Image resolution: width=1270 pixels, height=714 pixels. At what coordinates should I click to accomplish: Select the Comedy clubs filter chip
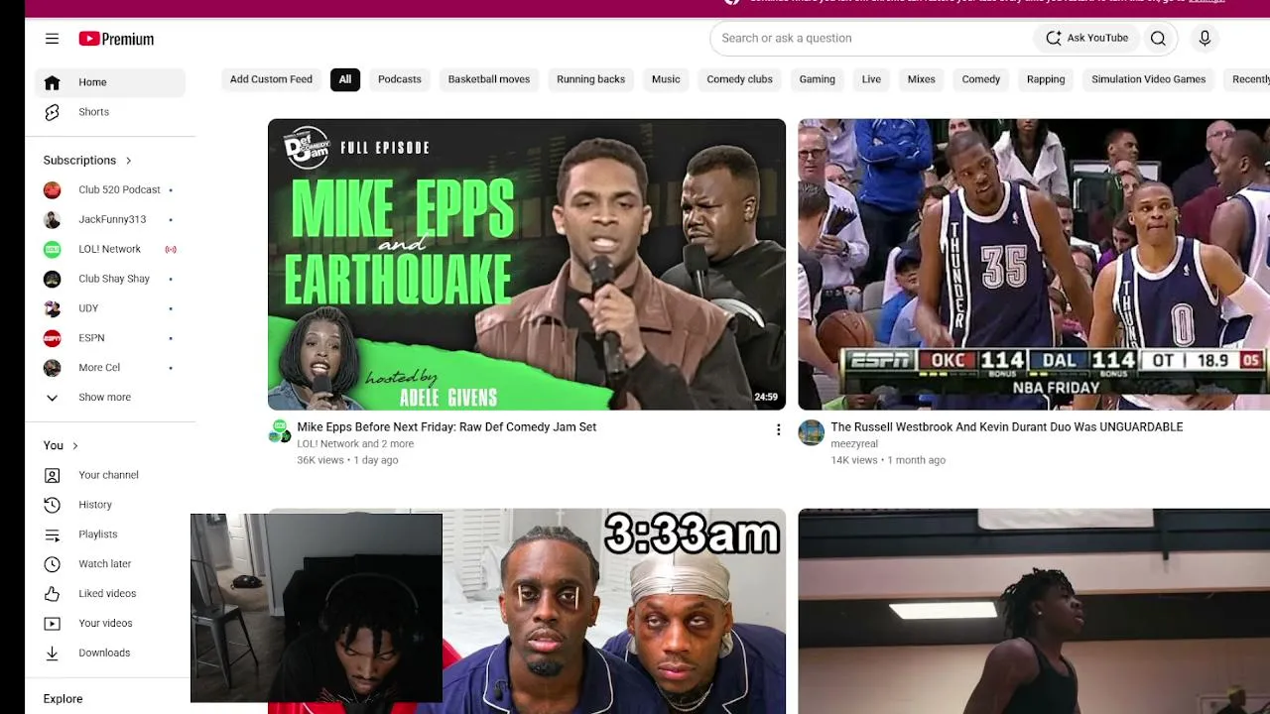[739, 79]
